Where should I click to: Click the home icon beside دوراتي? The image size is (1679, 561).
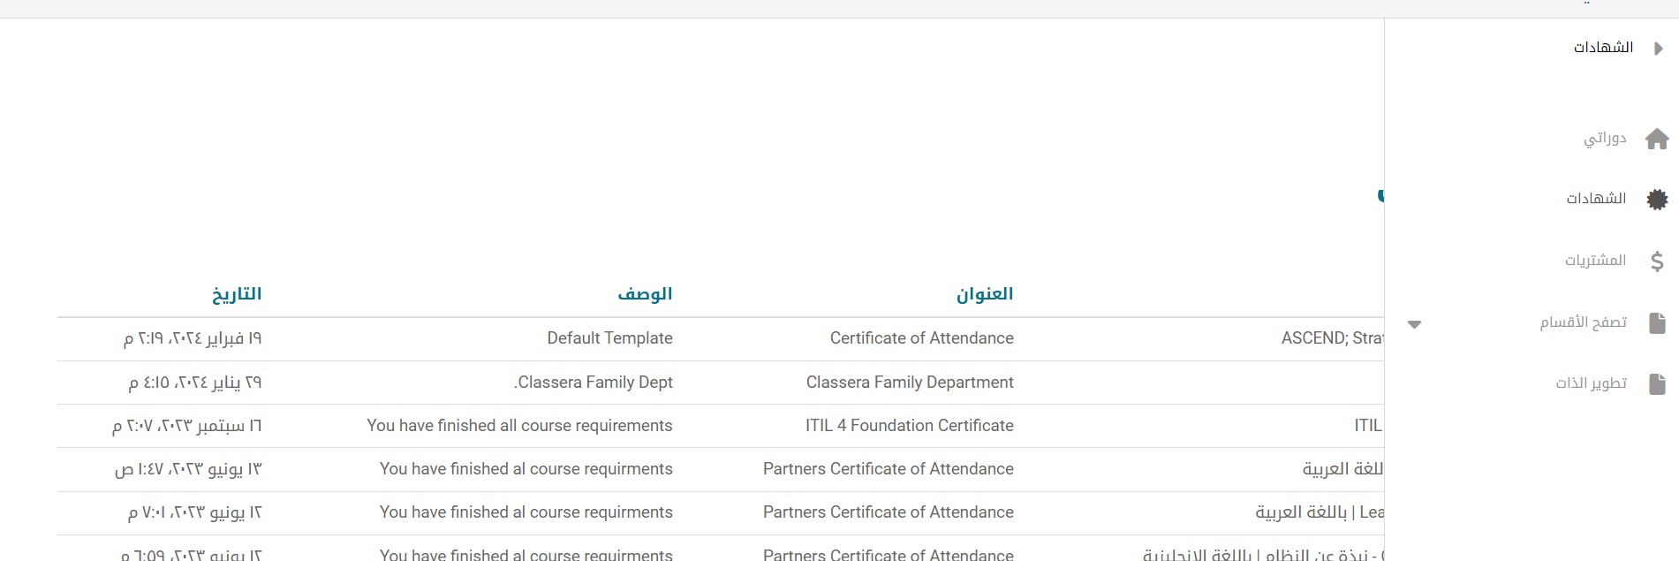[1657, 139]
